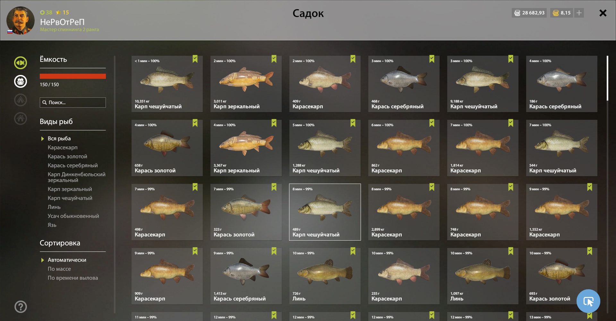Open the НеРвОтРеП player avatar
The image size is (616, 321).
pyautogui.click(x=21, y=21)
